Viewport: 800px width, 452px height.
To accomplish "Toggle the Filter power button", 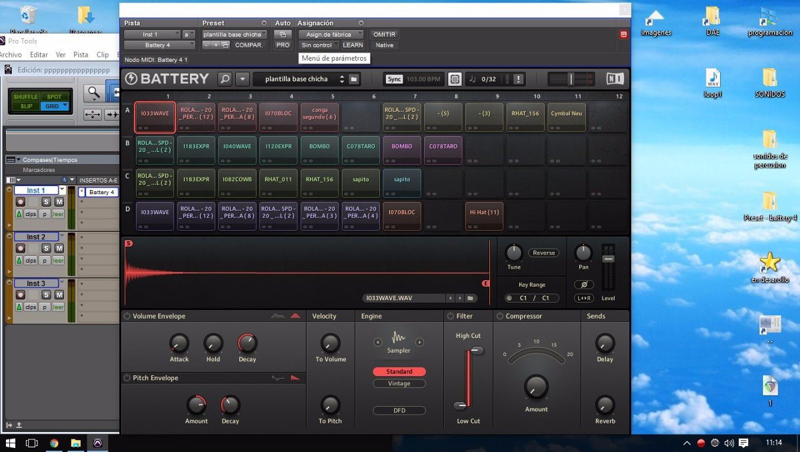I will point(450,316).
